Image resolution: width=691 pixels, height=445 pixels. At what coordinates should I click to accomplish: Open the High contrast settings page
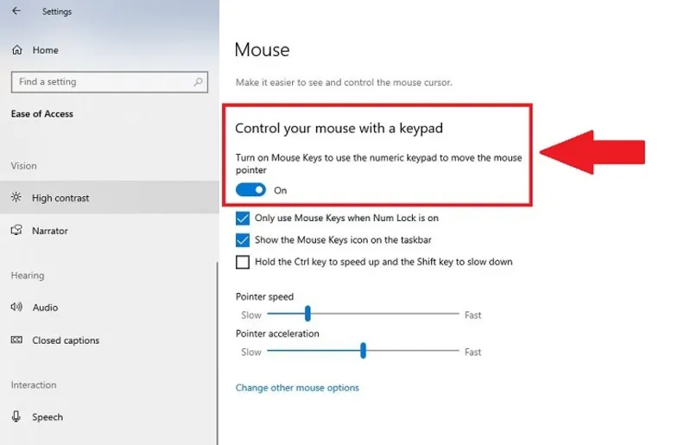(x=60, y=198)
